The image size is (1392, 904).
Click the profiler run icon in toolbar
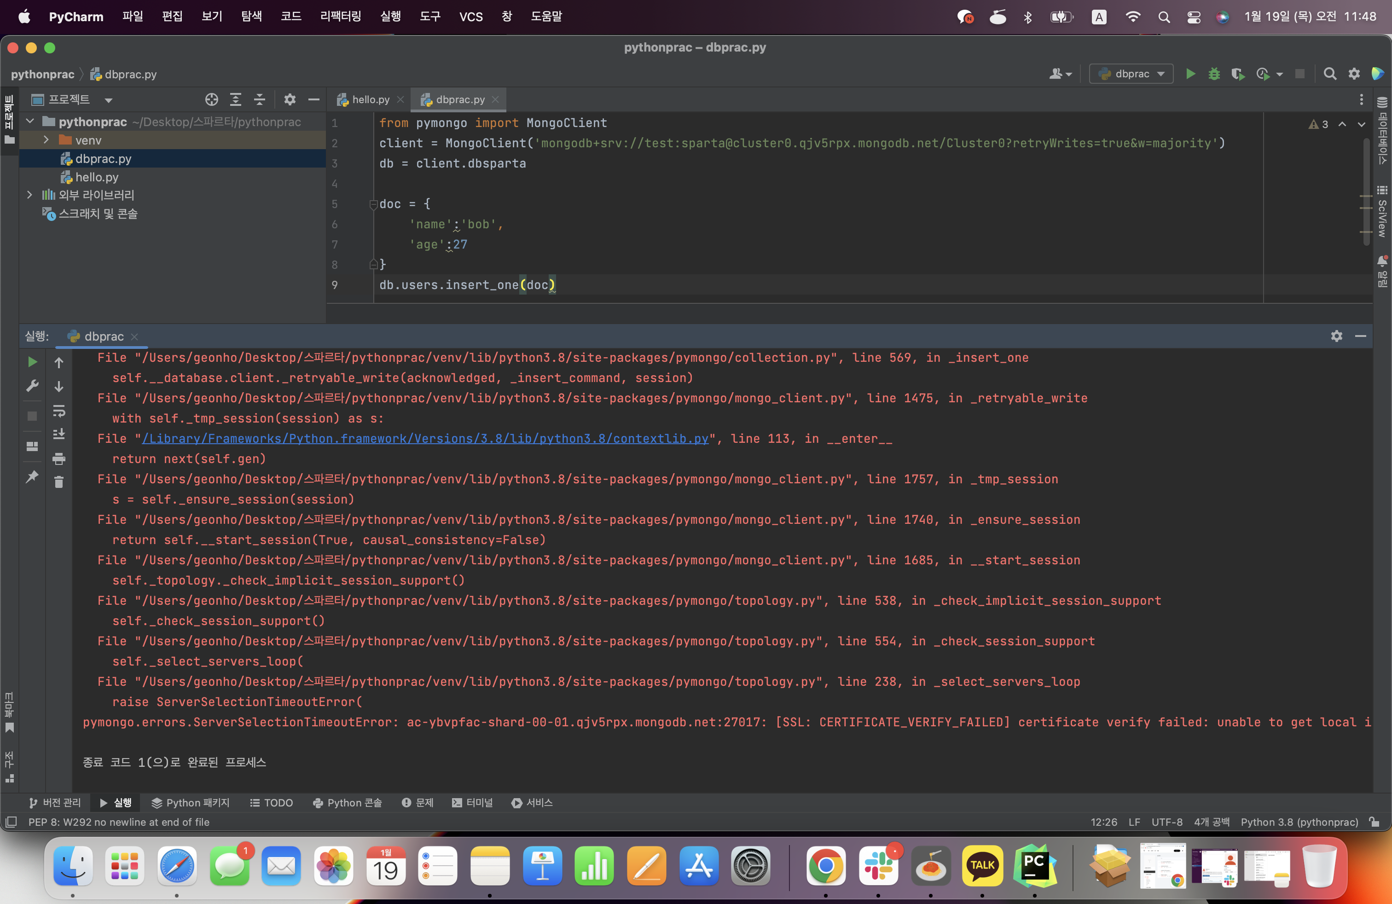click(1263, 74)
